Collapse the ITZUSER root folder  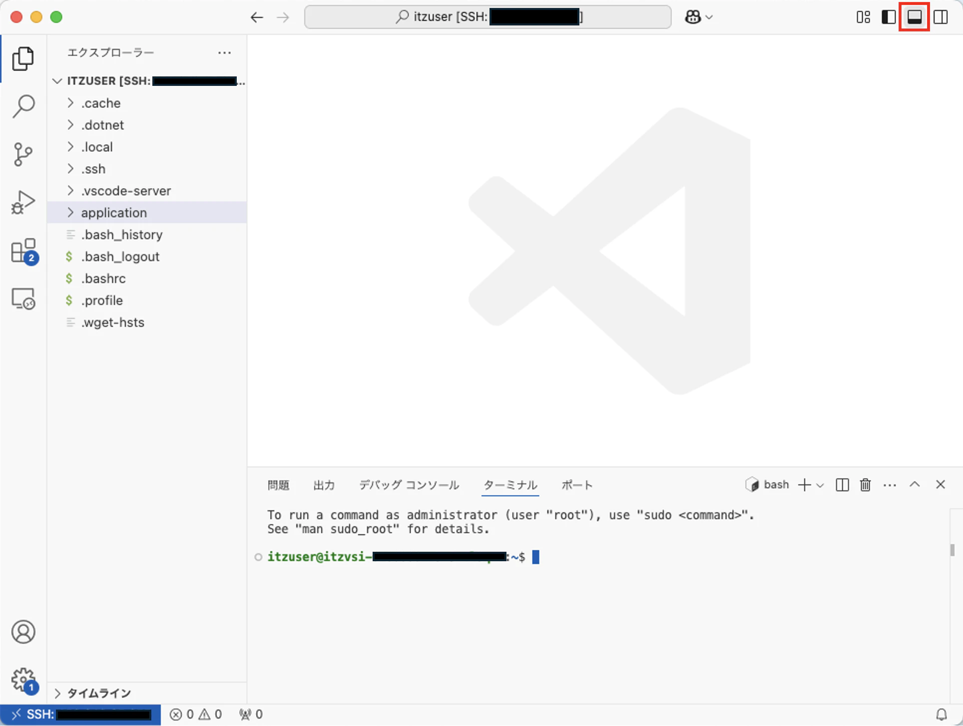pyautogui.click(x=147, y=81)
